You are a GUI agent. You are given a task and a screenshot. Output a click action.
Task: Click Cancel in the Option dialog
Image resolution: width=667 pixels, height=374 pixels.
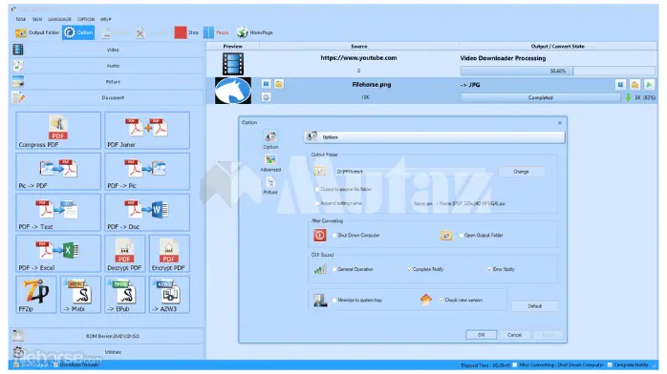[x=514, y=335]
